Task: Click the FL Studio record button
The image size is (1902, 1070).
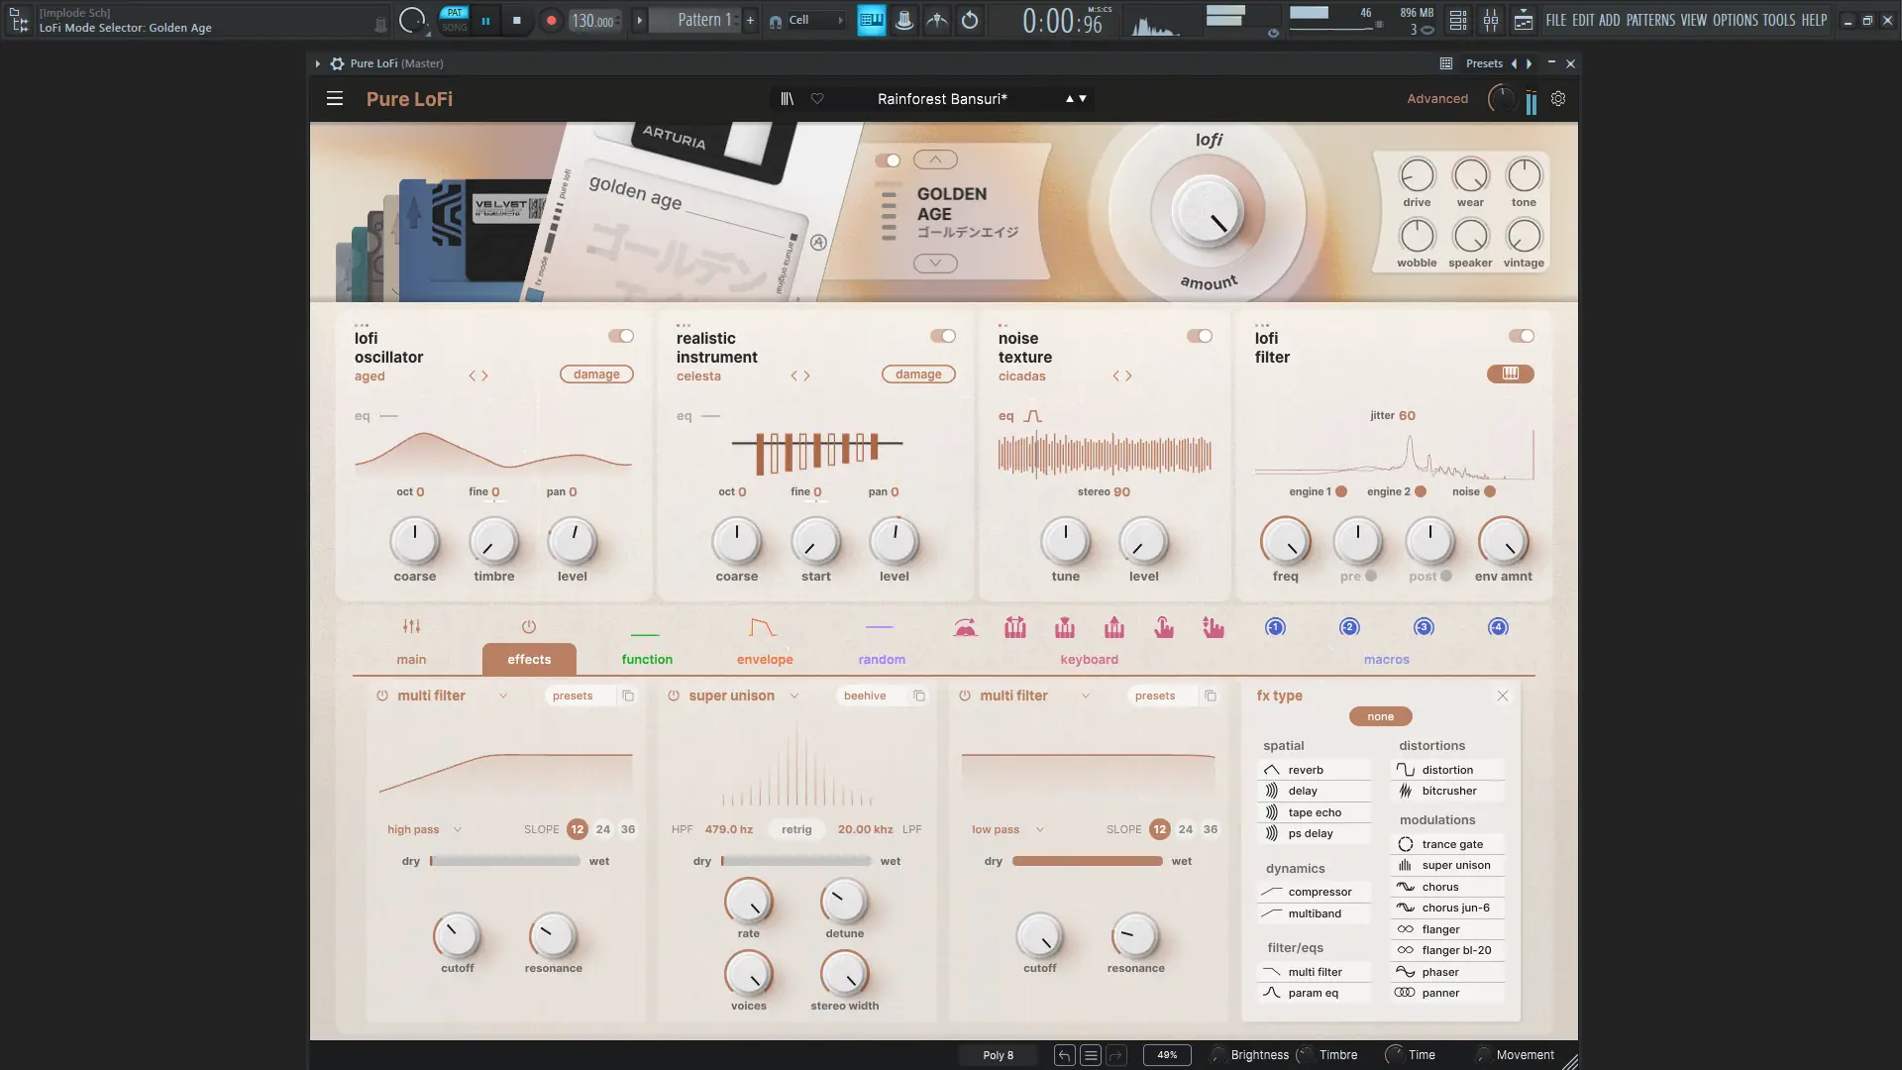Action: [x=551, y=20]
